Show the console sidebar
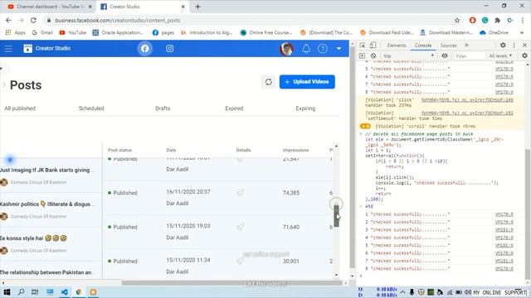 point(362,55)
